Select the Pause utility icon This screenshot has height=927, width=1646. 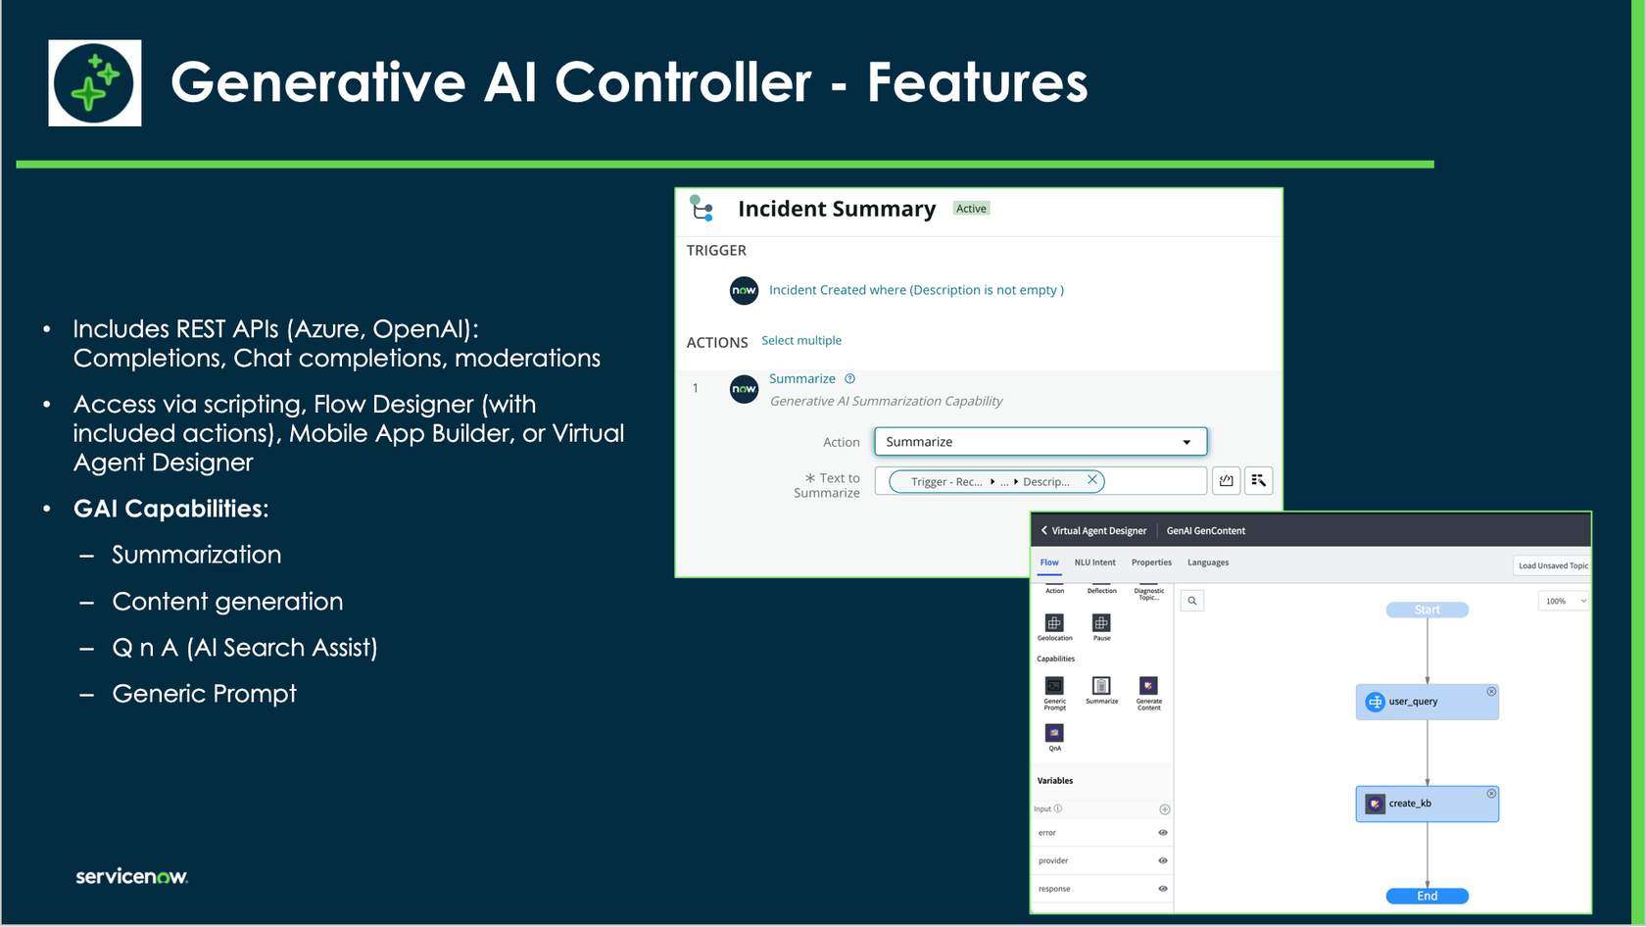1101,623
